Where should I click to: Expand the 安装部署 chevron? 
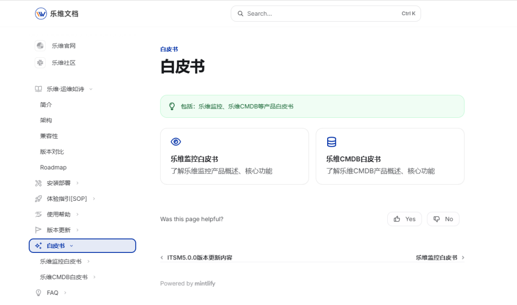tap(77, 183)
